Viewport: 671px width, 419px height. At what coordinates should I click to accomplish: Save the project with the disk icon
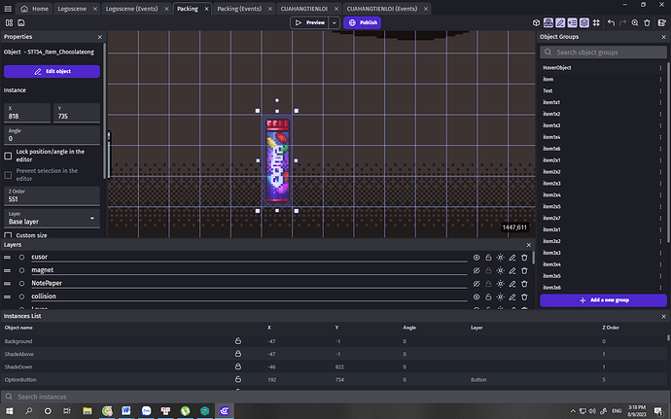[x=21, y=22]
